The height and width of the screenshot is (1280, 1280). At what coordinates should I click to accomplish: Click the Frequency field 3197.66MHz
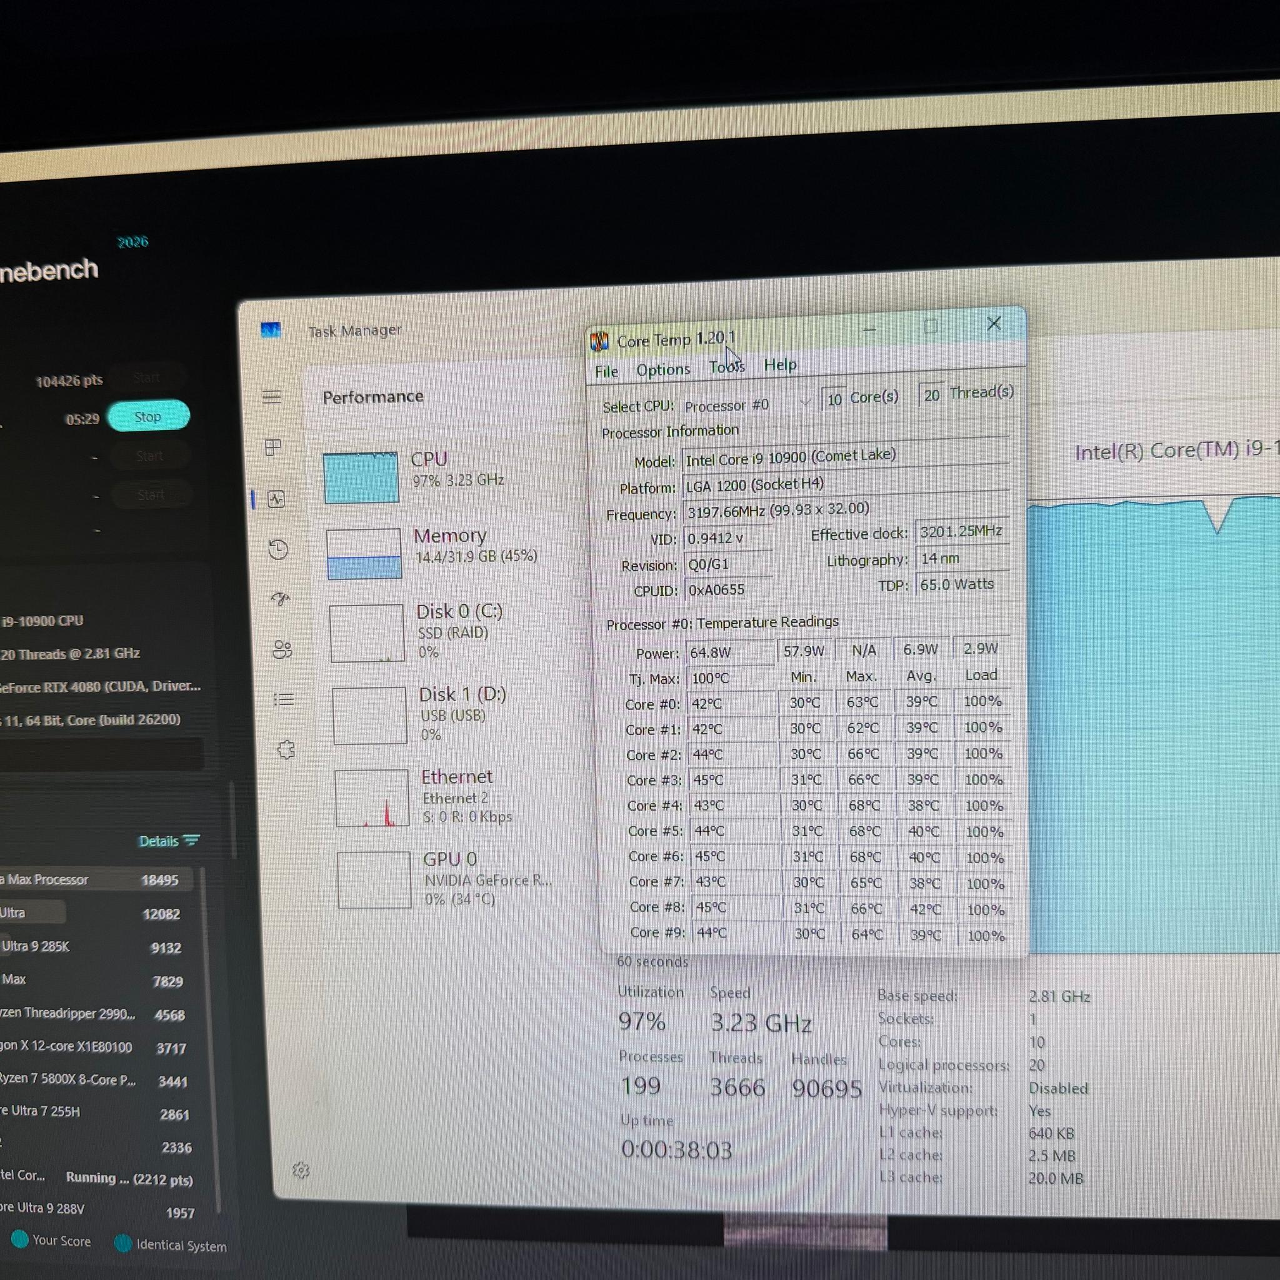[847, 510]
